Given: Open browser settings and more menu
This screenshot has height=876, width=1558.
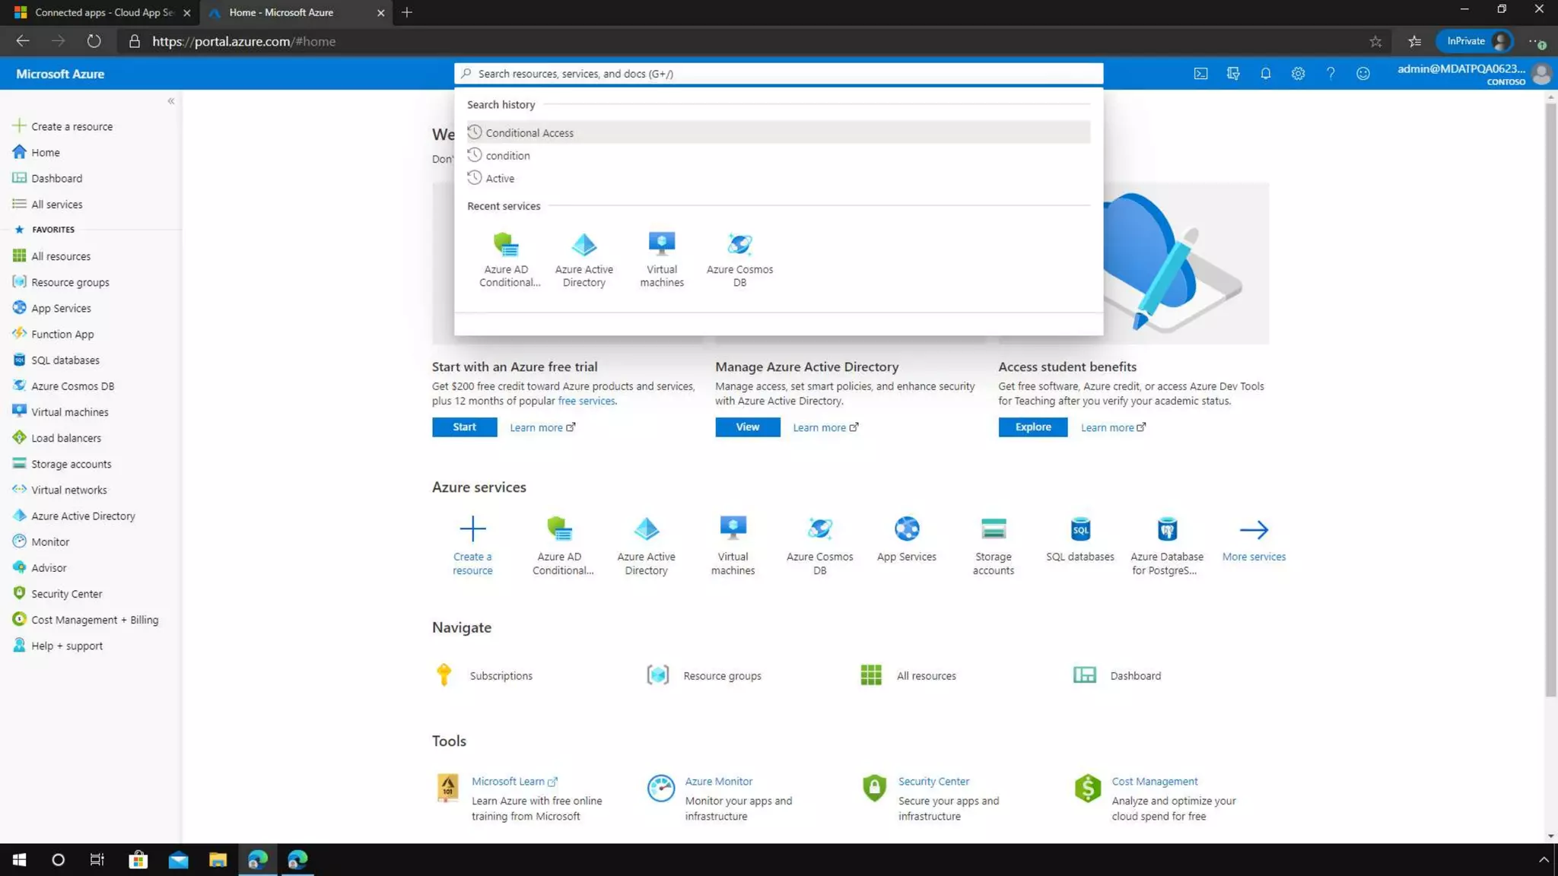Looking at the screenshot, I should coord(1536,42).
